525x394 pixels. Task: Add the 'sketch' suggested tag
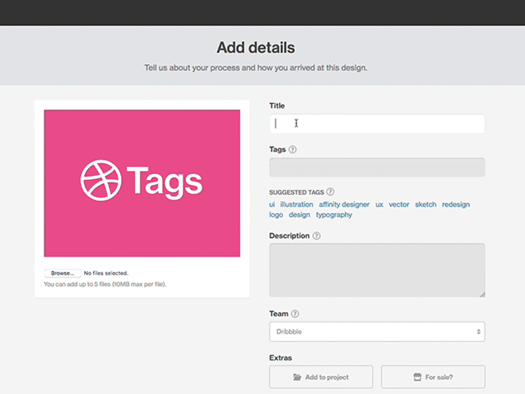point(425,204)
